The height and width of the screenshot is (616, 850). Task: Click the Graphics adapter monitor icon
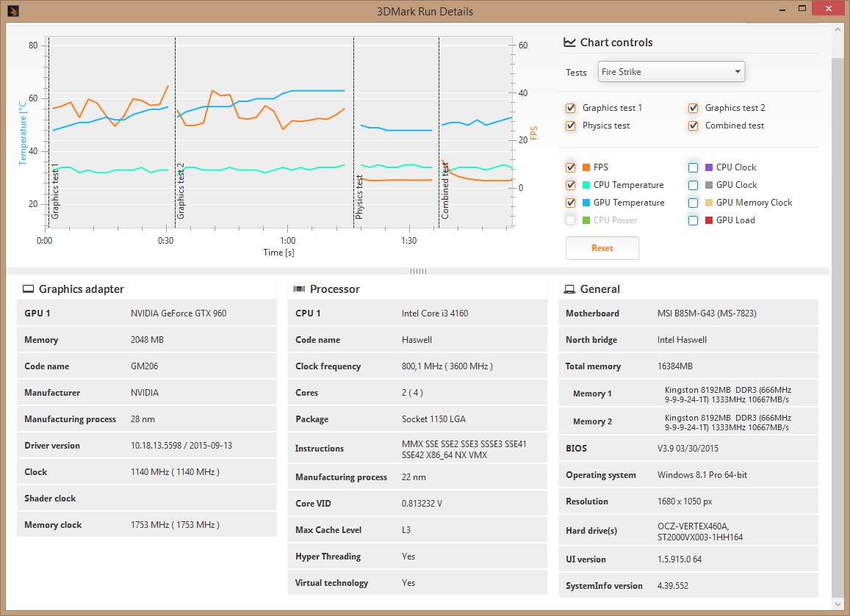point(28,289)
